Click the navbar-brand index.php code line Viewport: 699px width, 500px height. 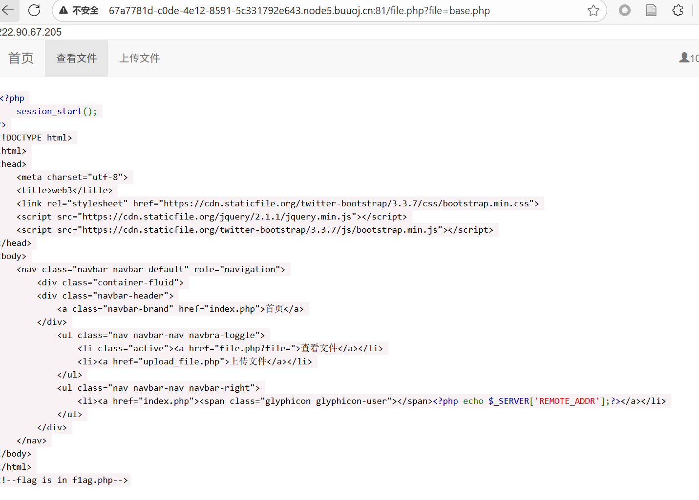click(181, 309)
